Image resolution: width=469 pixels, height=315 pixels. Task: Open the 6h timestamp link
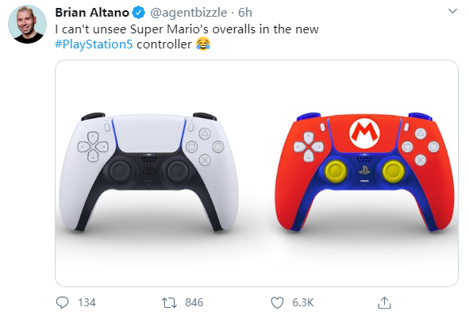click(245, 13)
